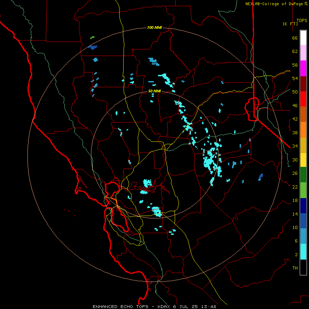Viewport: 309px width, 309px height.
Task: Select the bright red legend swatch
Action: (303, 99)
